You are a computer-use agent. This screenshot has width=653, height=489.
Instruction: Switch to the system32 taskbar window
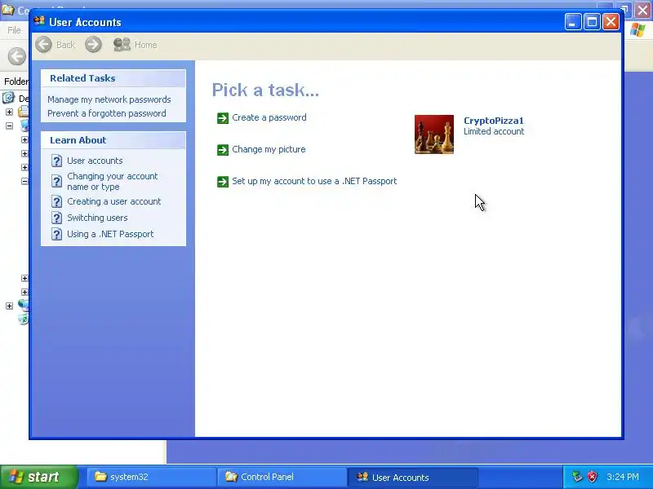[x=151, y=477]
